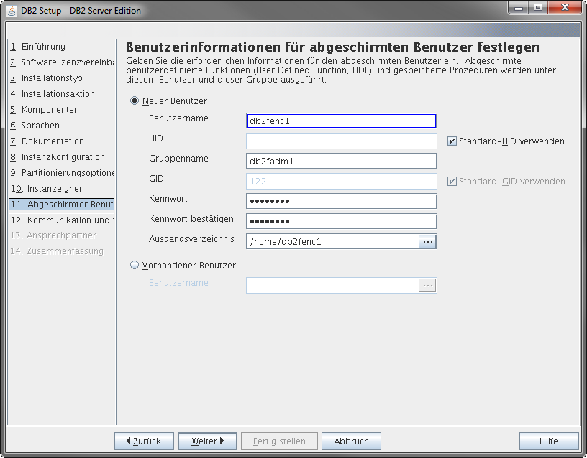Open step 4 Installationsaktion
The height and width of the screenshot is (458, 587).
point(53,94)
